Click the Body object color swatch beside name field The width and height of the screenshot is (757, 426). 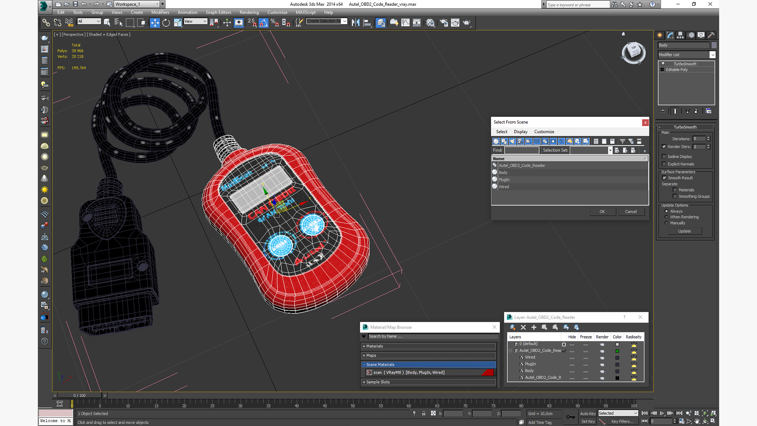tap(714, 45)
